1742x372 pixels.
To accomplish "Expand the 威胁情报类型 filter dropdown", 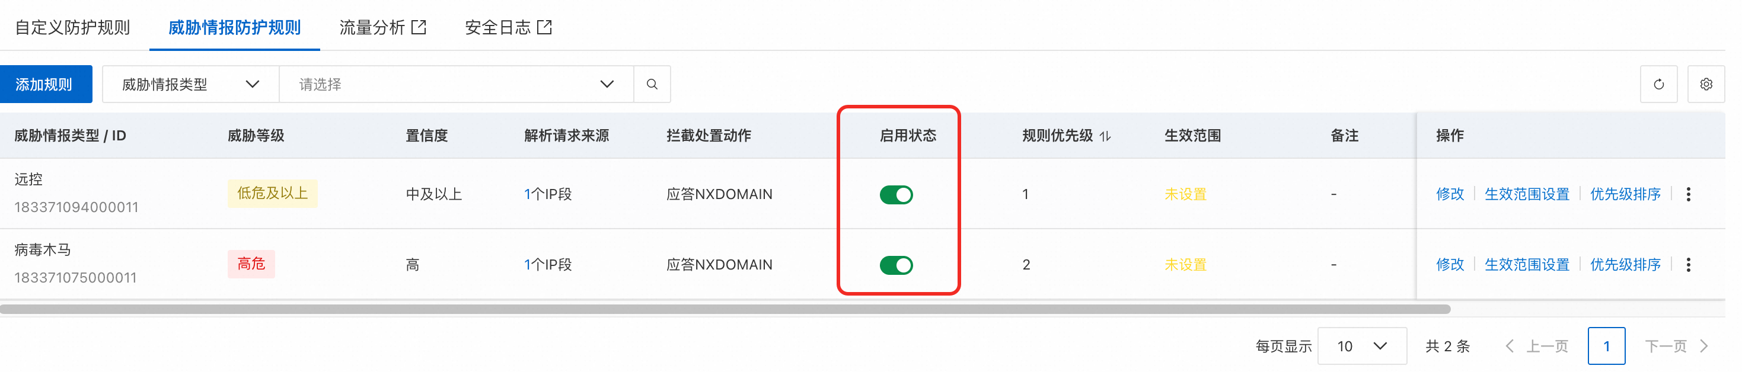I will [192, 85].
